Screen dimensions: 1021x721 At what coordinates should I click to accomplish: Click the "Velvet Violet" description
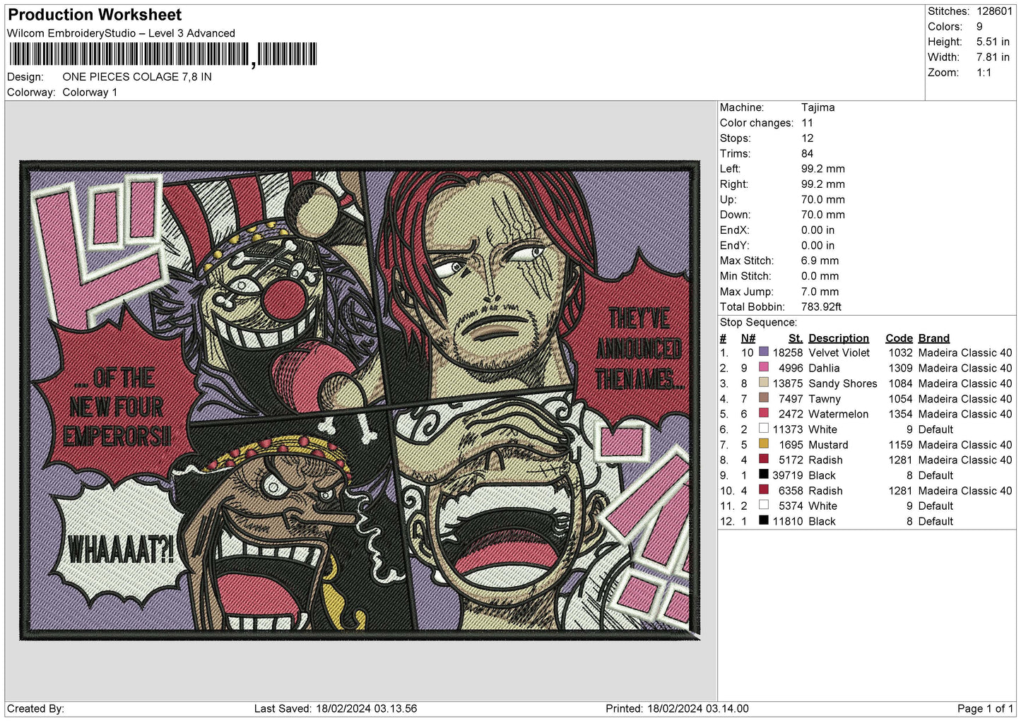[839, 352]
